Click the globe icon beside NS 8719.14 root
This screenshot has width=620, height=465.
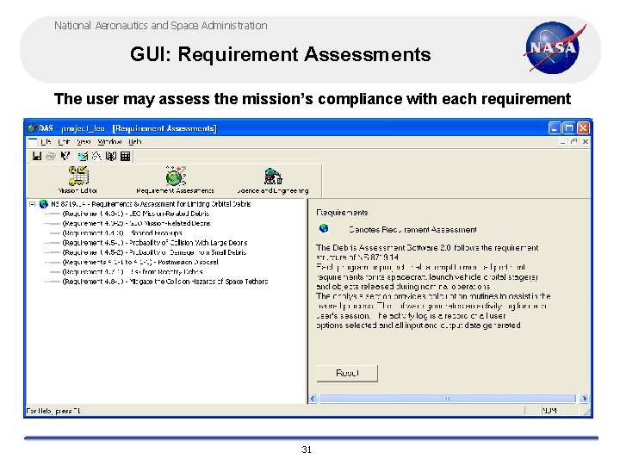pyautogui.click(x=44, y=204)
